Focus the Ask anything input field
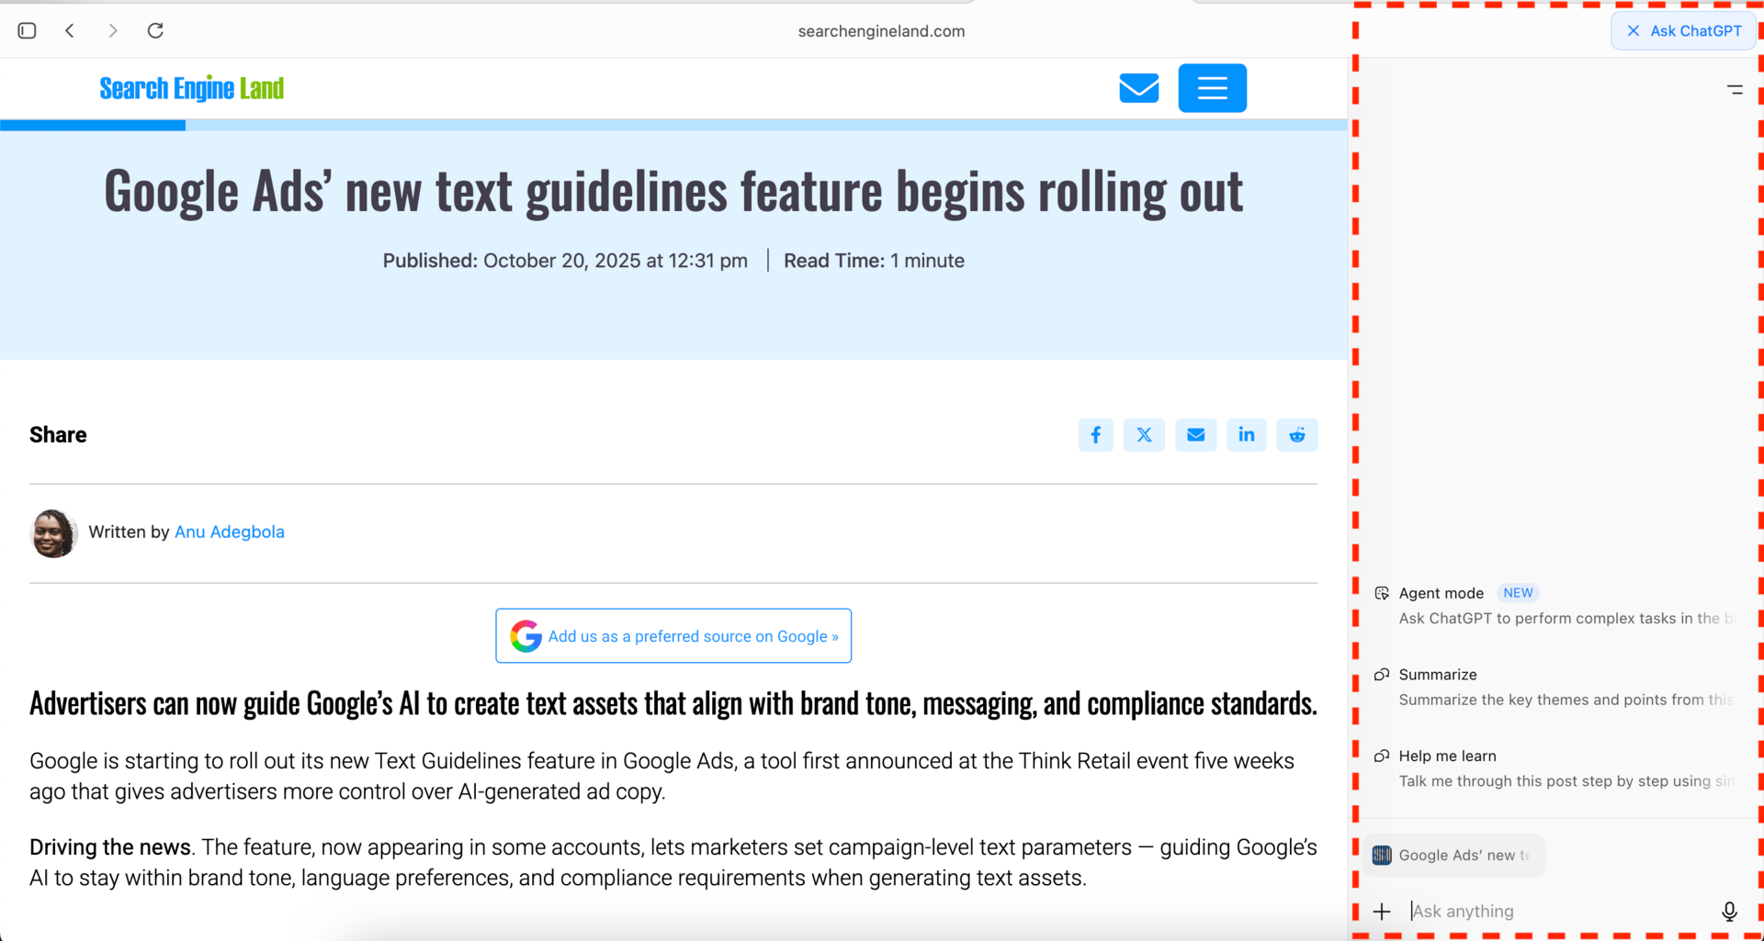The image size is (1764, 941). [1558, 912]
